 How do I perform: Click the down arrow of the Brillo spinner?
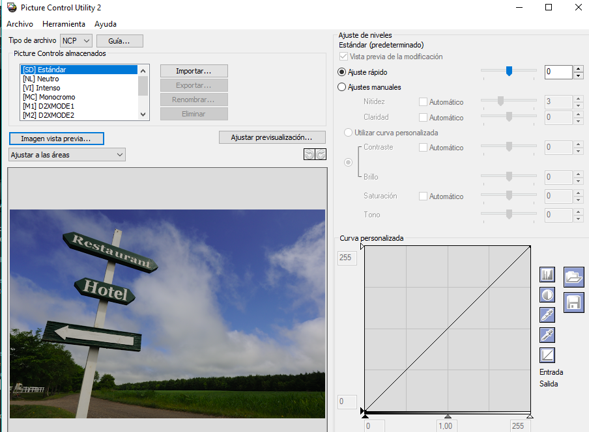click(x=579, y=181)
